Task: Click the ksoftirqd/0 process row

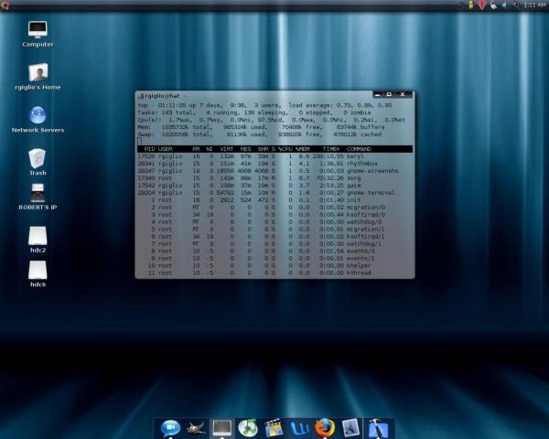Action: pyautogui.click(x=274, y=215)
